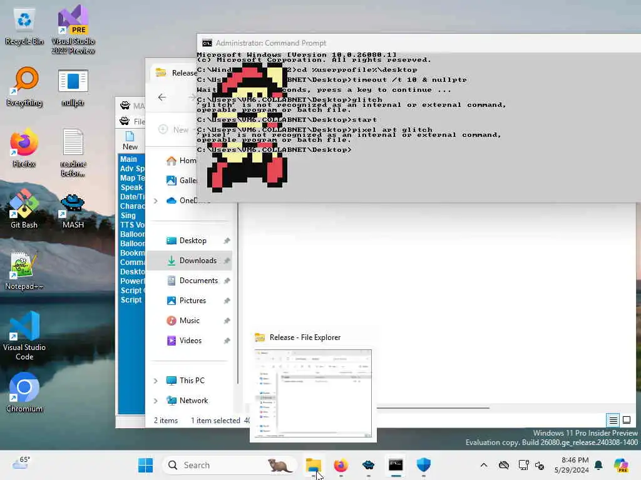
Task: Expand the This PC tree node
Action: coord(156,381)
